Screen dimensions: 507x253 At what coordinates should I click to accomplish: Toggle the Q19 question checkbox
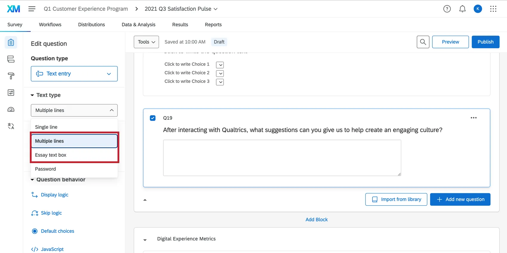coord(153,118)
